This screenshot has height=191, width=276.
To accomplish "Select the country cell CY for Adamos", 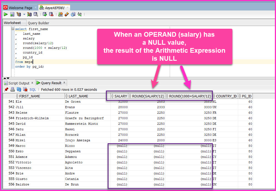I will point(225,157).
